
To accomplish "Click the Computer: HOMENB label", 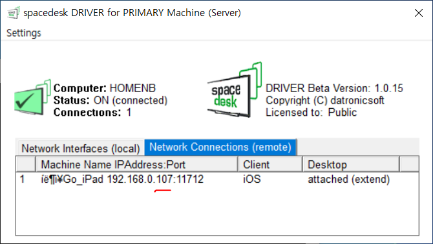I will point(105,88).
